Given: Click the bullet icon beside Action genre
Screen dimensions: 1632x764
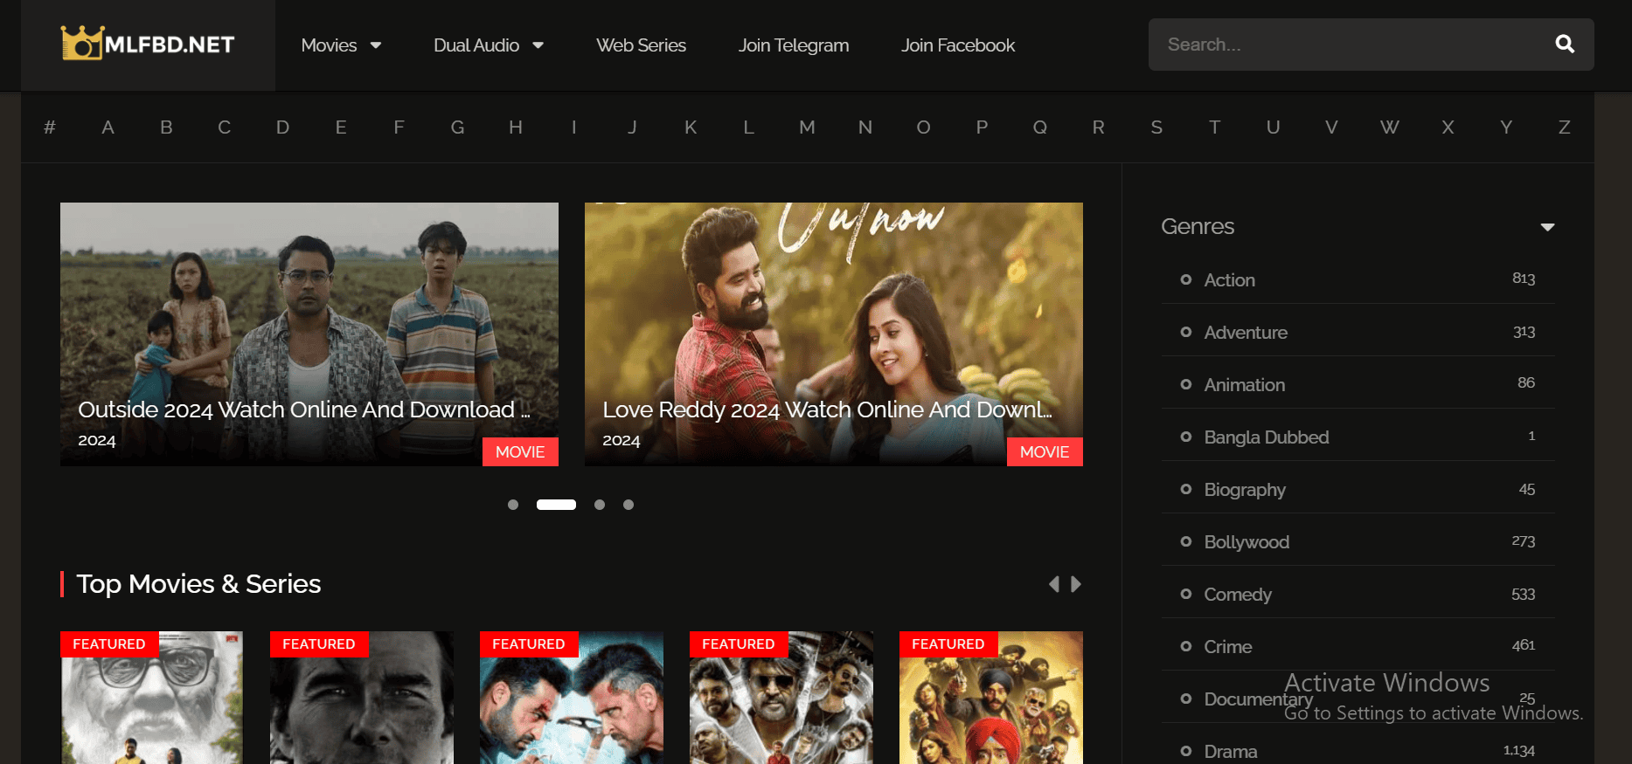Looking at the screenshot, I should coord(1185,279).
